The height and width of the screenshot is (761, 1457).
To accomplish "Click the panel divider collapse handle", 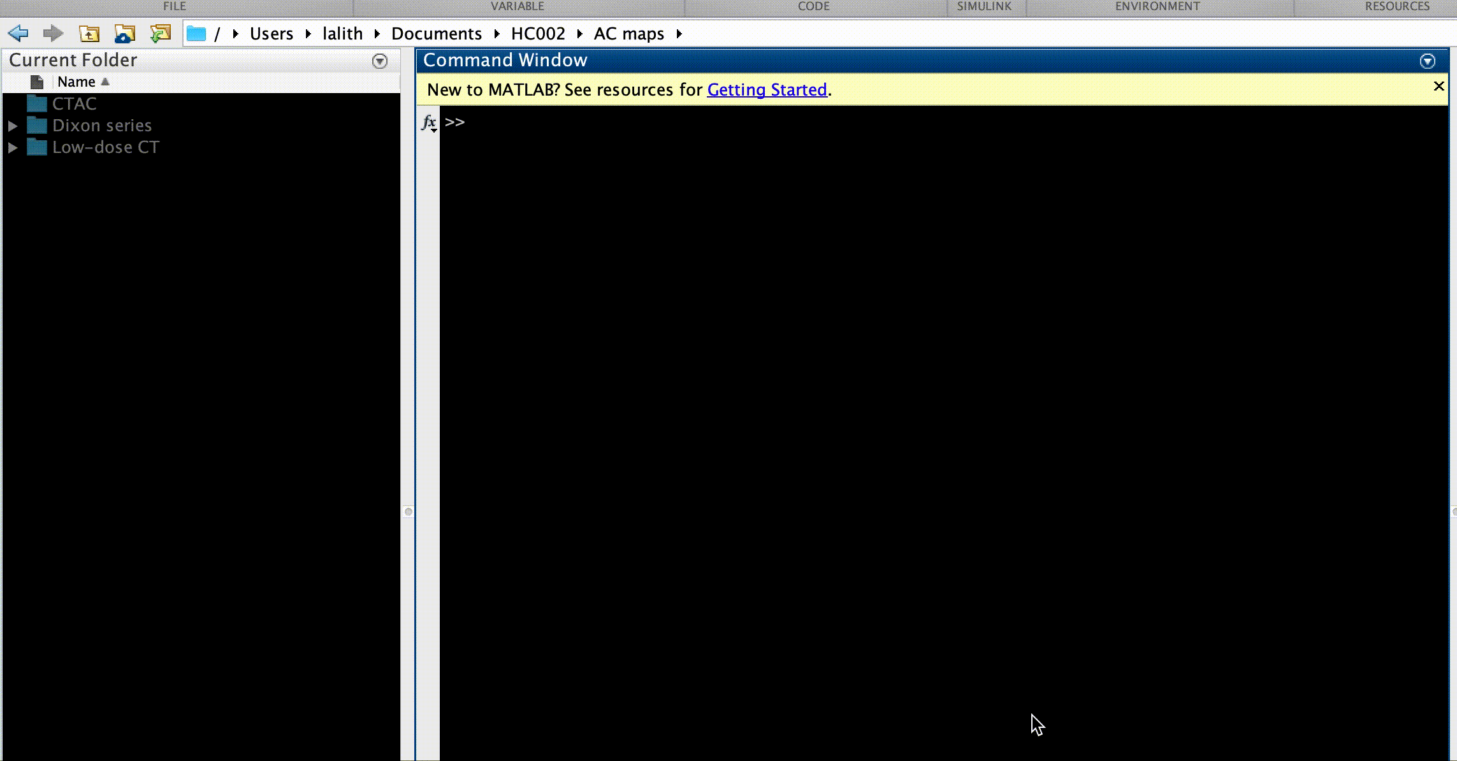I will coord(409,512).
